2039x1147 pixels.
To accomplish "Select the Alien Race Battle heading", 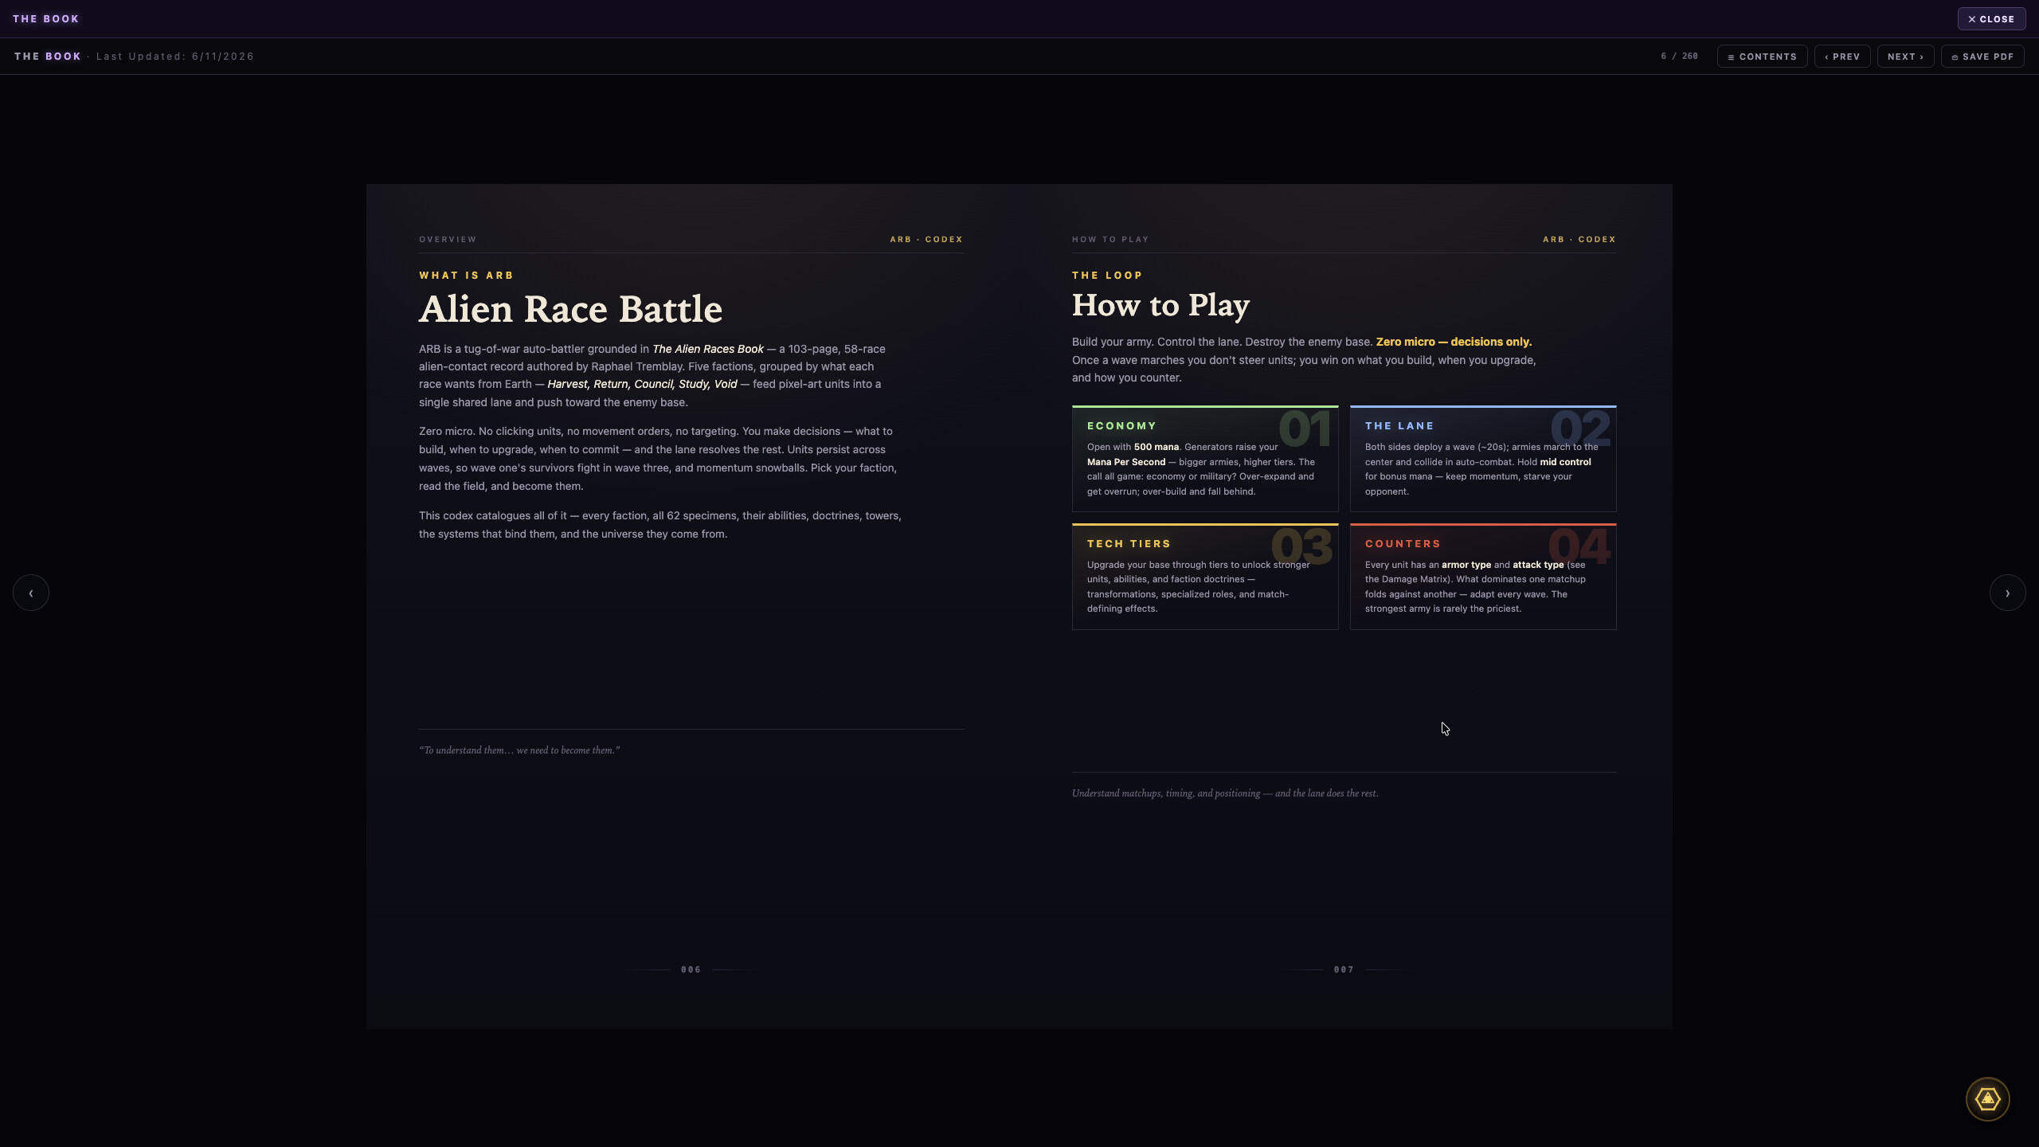I will pyautogui.click(x=570, y=310).
